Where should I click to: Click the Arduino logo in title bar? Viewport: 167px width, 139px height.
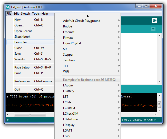click(x=8, y=7)
